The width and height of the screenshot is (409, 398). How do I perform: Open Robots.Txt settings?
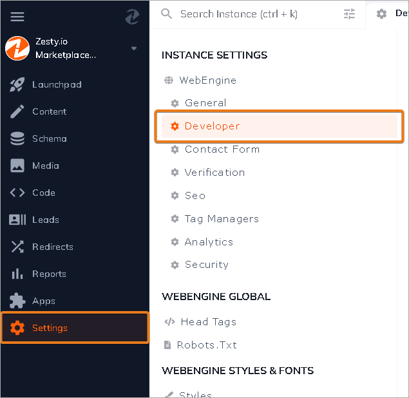point(207,345)
